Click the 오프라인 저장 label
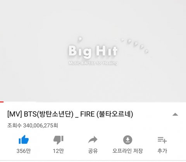Screen dimensions: 186x162 (x=127, y=151)
